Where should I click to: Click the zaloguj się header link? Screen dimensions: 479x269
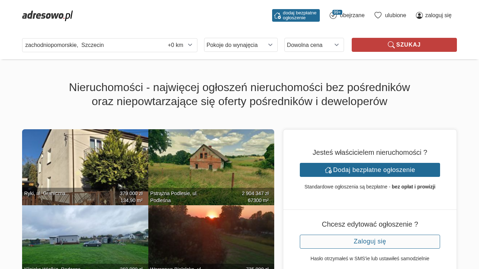438,15
